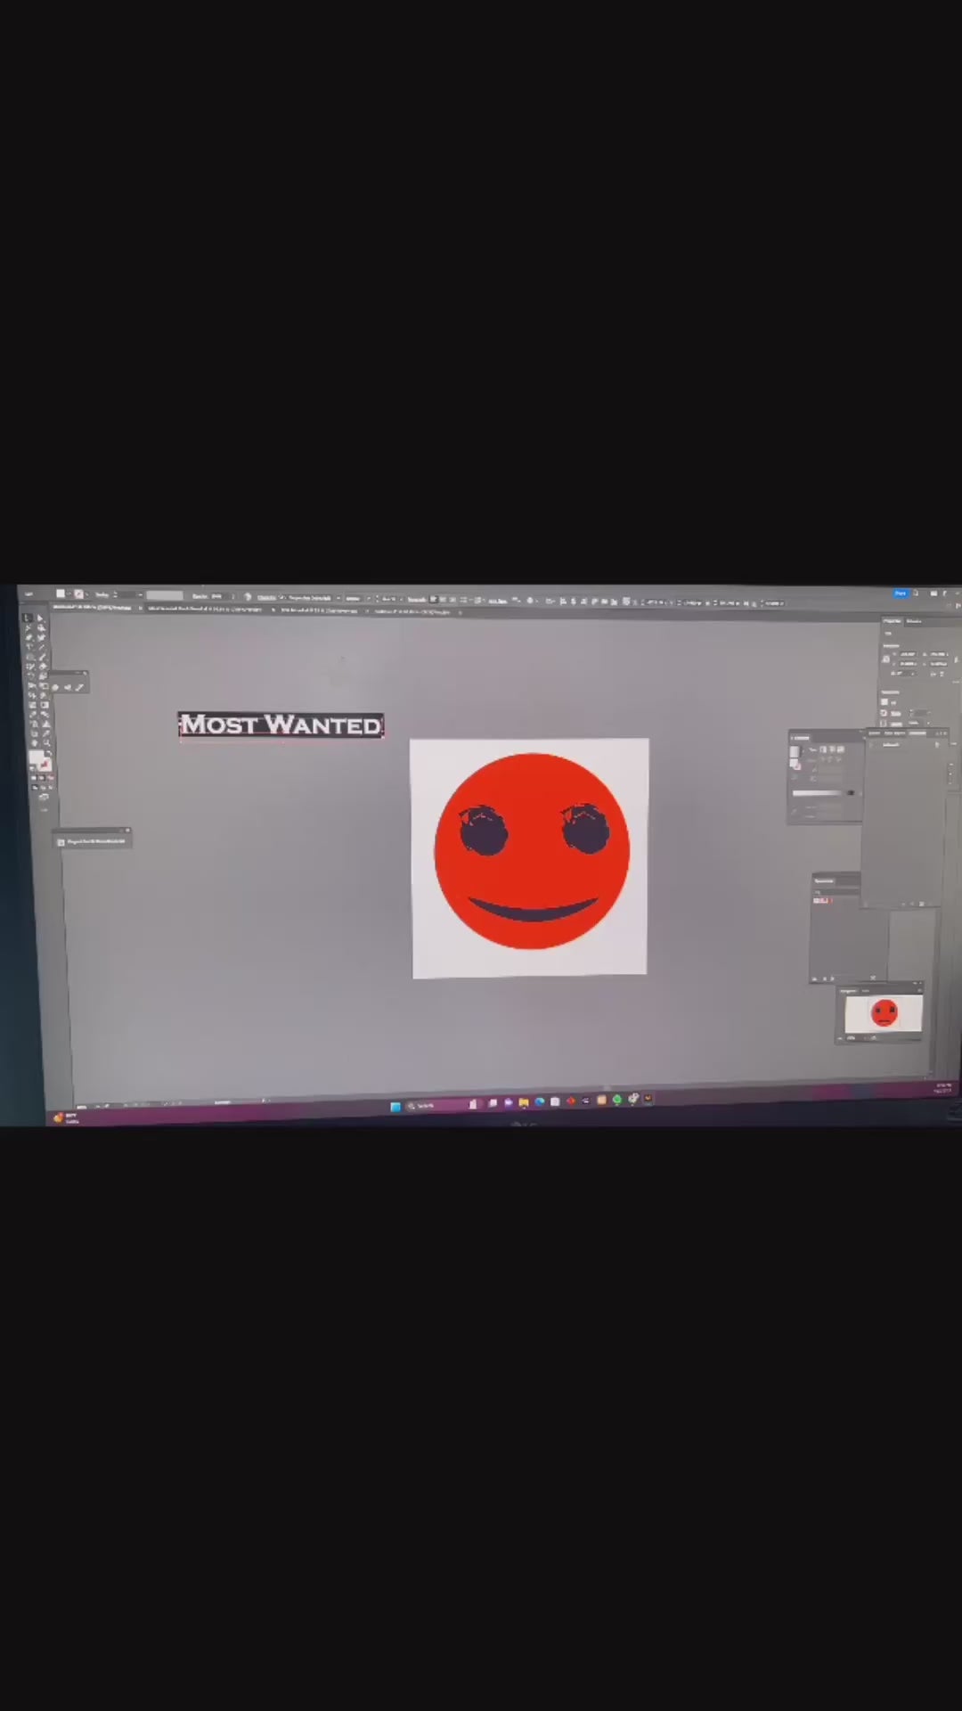Click the Windows Start button

395,1106
